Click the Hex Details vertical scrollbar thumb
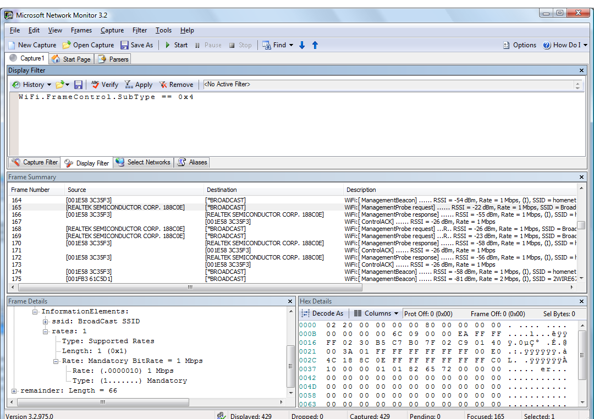Image resolution: width=594 pixels, height=419 pixels. click(x=582, y=355)
